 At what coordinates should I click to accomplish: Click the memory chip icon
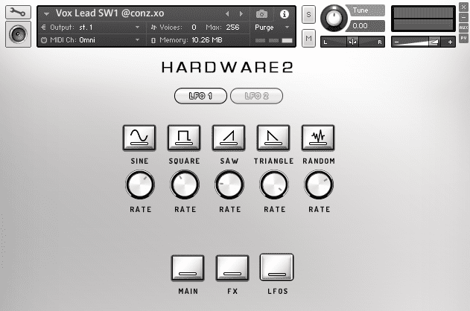point(153,40)
